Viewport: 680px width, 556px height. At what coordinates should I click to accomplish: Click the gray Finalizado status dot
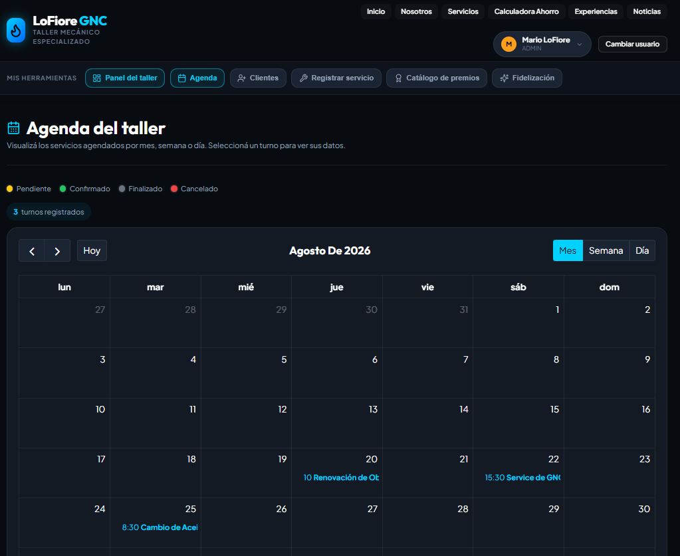pos(122,189)
